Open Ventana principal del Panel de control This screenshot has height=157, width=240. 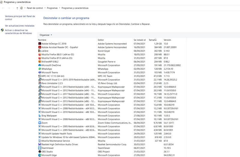click(20, 18)
